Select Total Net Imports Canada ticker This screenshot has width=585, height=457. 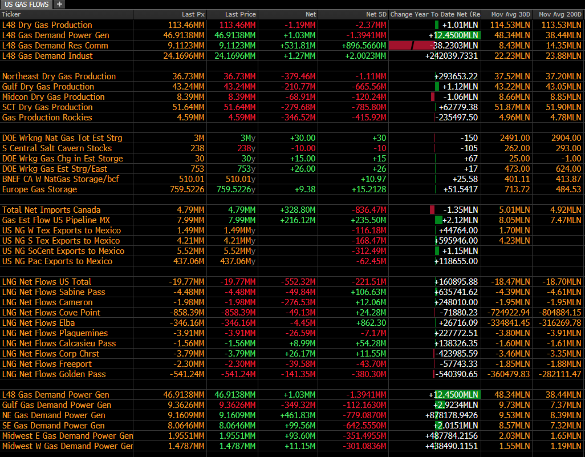pyautogui.click(x=51, y=210)
